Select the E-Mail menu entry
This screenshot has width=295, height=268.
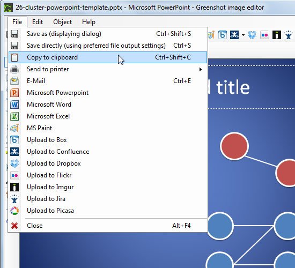coord(108,81)
